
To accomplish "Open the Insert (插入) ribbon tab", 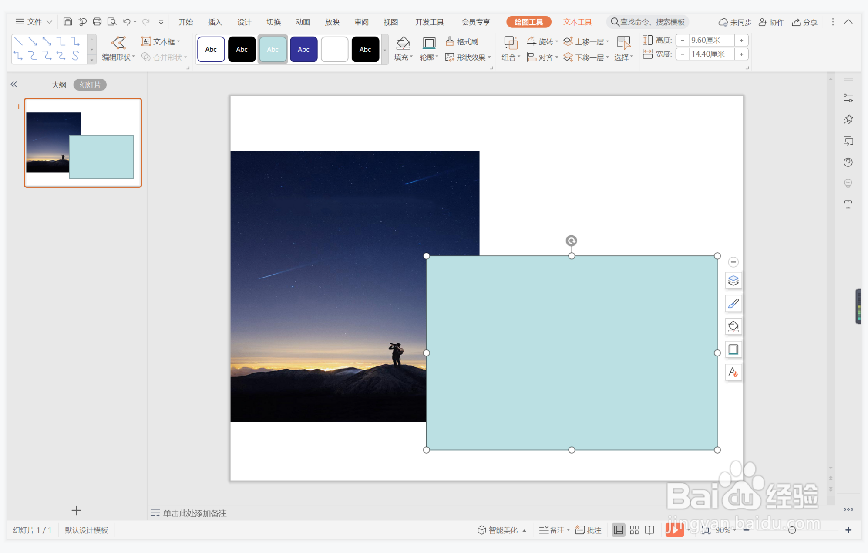I will click(x=215, y=22).
